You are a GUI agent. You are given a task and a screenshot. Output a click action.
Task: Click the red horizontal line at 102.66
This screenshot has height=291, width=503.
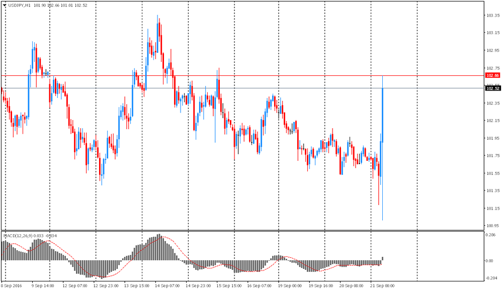click(242, 75)
